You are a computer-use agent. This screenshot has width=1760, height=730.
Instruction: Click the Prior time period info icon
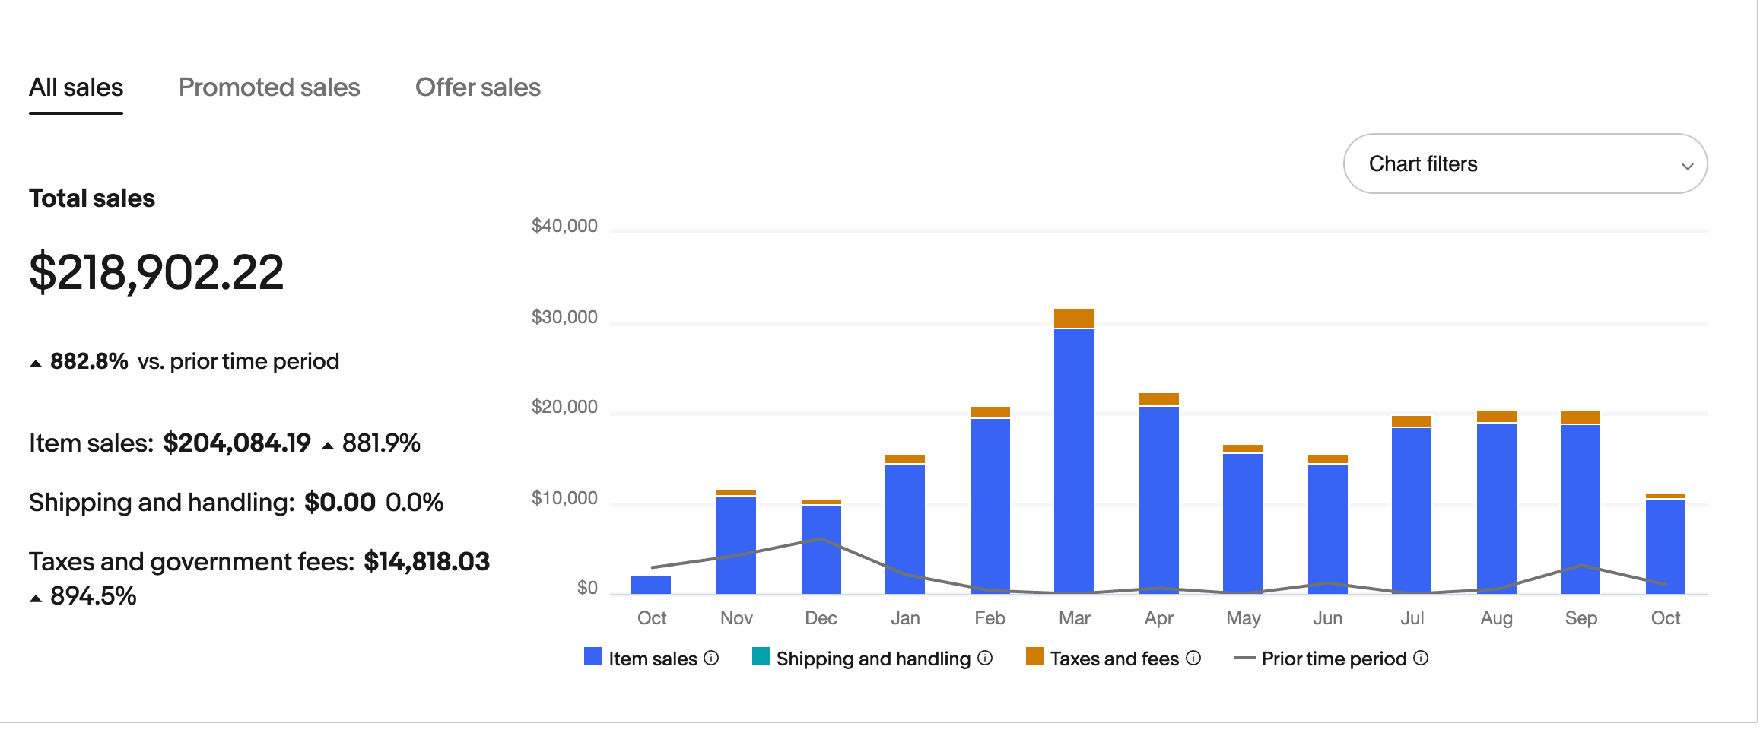coord(1420,659)
